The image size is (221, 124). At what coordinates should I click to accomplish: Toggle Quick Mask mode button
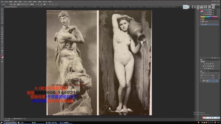pyautogui.click(x=2, y=59)
